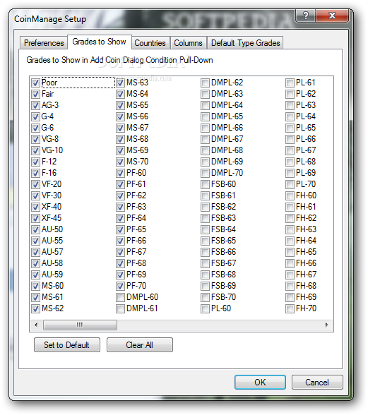Enable the FH-60 grade

tap(290, 196)
